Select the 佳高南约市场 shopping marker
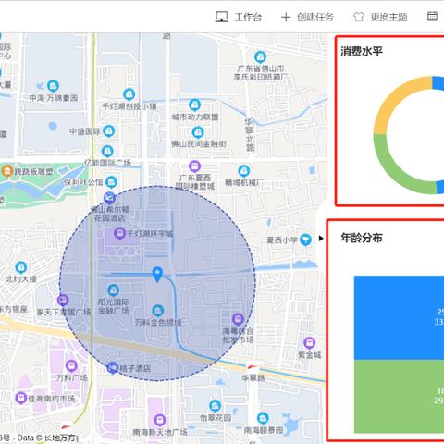This screenshot has width=444, height=444. (21, 398)
